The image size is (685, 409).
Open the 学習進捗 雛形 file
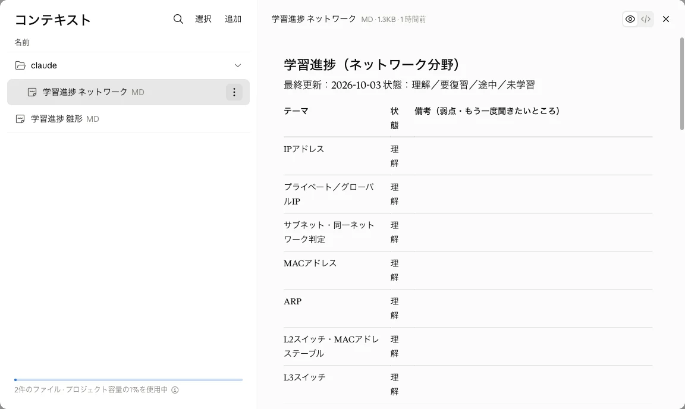pos(128,119)
